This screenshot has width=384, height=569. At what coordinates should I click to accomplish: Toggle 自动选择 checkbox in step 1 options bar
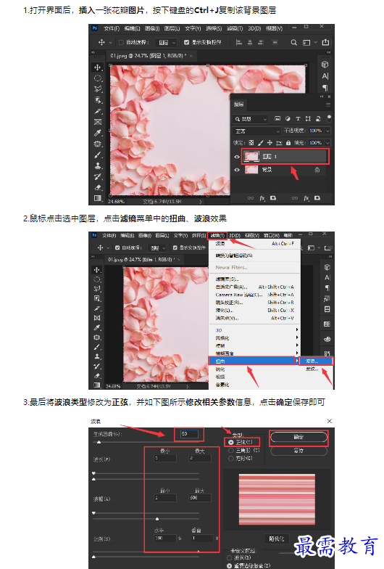[x=122, y=42]
